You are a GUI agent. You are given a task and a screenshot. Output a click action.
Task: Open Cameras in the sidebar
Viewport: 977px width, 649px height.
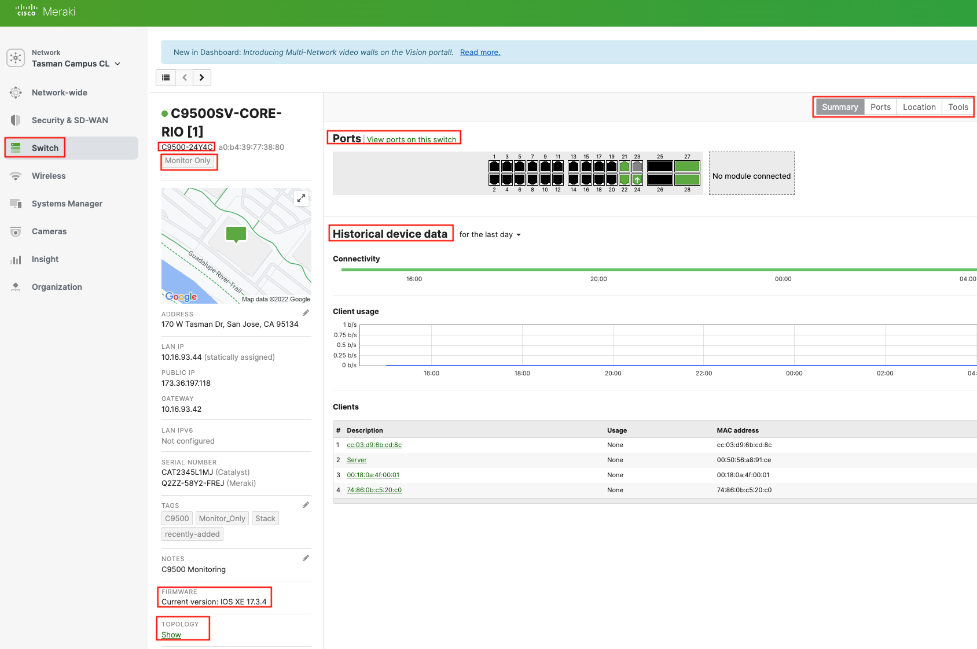(49, 231)
